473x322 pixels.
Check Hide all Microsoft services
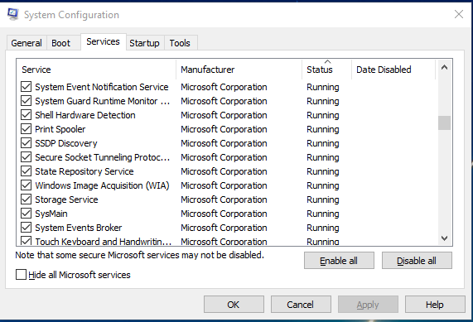pyautogui.click(x=21, y=275)
